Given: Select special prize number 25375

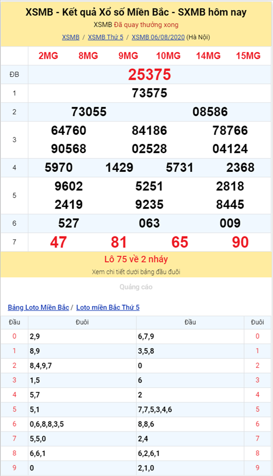Looking at the screenshot, I should pyautogui.click(x=150, y=74).
